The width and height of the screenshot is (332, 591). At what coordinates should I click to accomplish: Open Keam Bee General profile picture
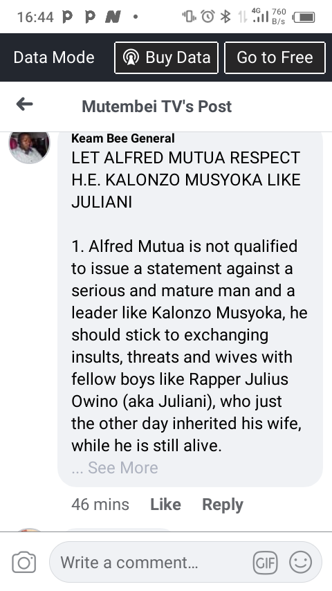click(x=29, y=146)
